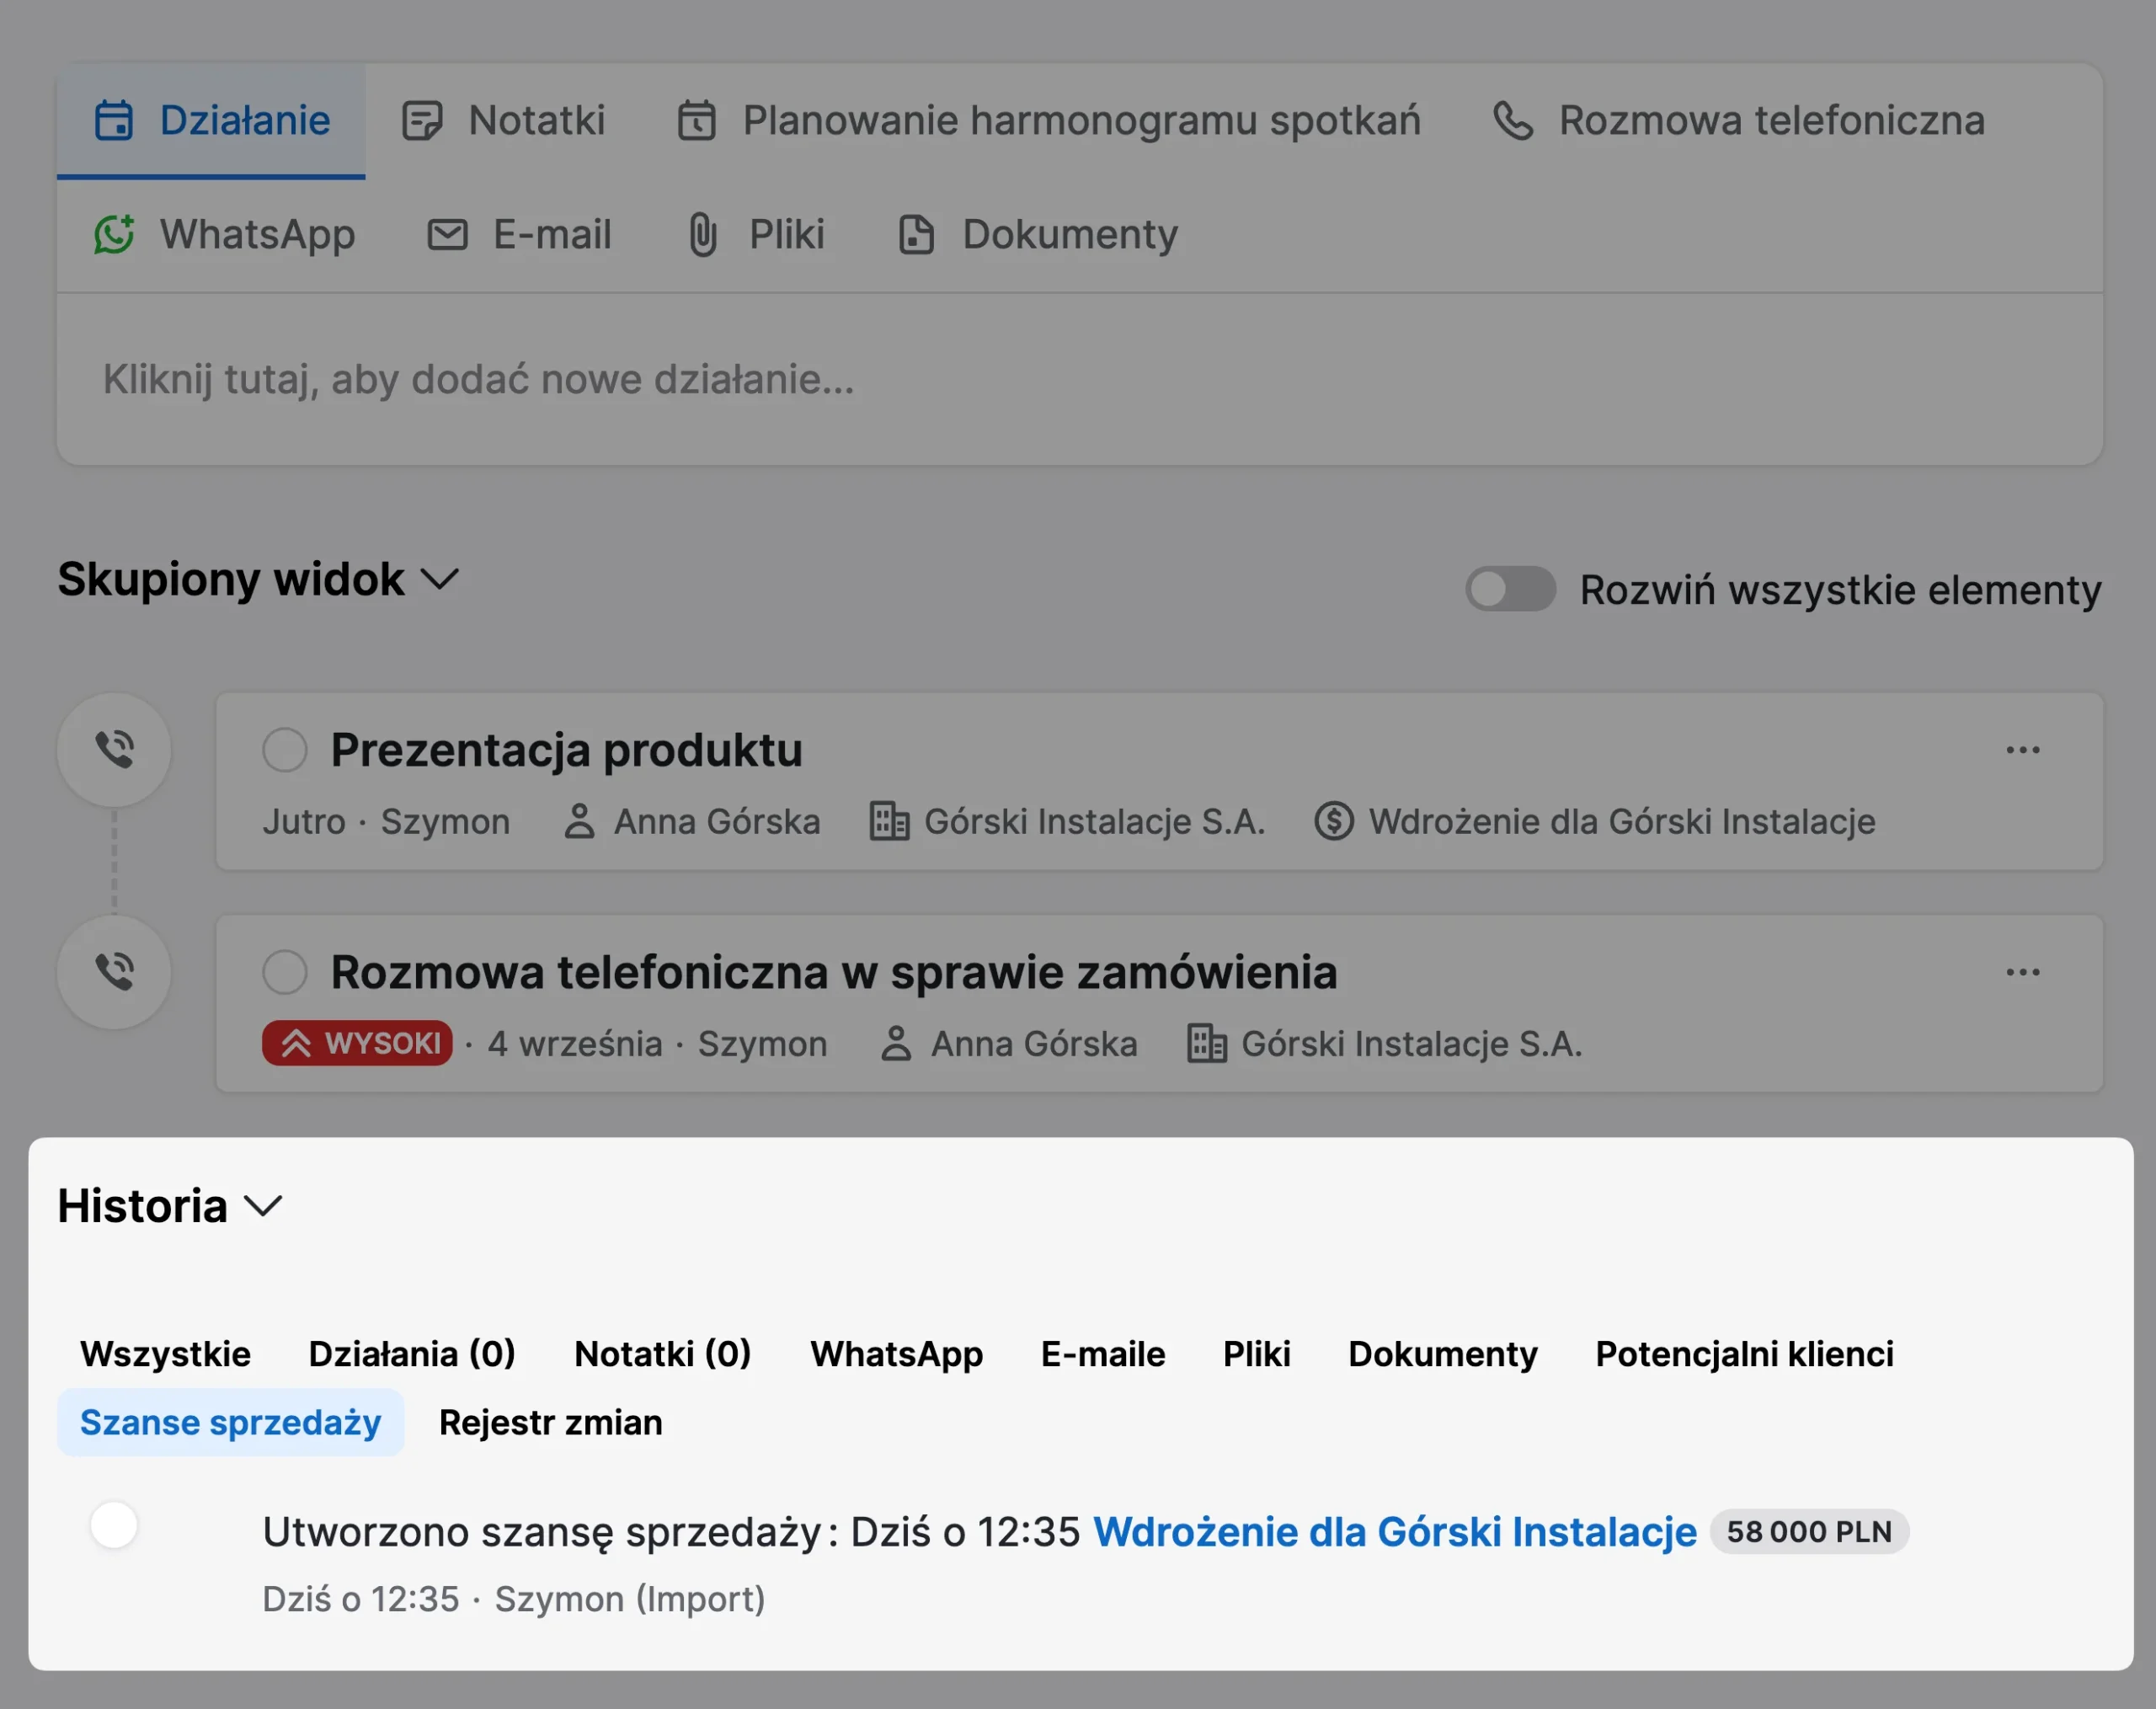Open the 'Wdrożenie dla Górski Instalacje' link in Historia
The width and height of the screenshot is (2156, 1709).
coord(1394,1531)
